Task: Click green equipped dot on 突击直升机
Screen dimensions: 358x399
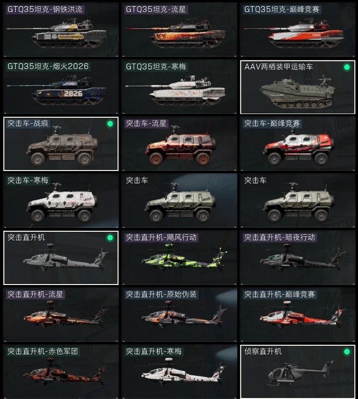Action: pos(110,238)
